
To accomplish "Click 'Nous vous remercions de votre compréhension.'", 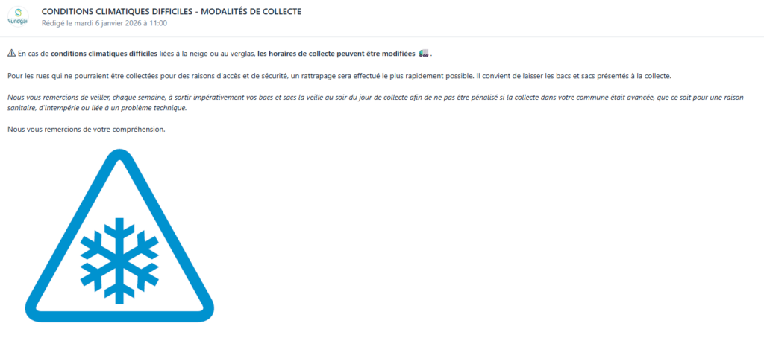I will pos(87,130).
